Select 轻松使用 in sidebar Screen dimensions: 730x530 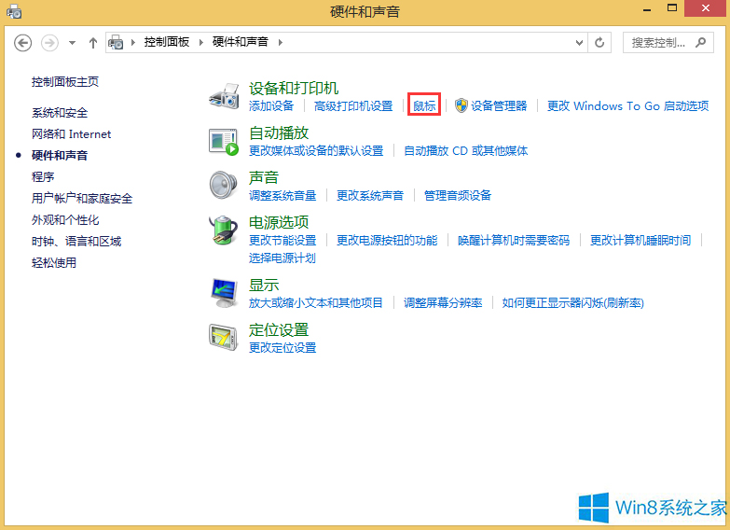click(x=54, y=263)
